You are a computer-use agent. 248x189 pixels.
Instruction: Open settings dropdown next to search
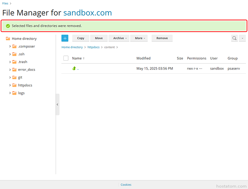[x=242, y=38]
